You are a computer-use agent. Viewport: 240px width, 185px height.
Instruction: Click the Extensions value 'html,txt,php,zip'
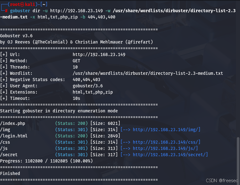[93, 92]
